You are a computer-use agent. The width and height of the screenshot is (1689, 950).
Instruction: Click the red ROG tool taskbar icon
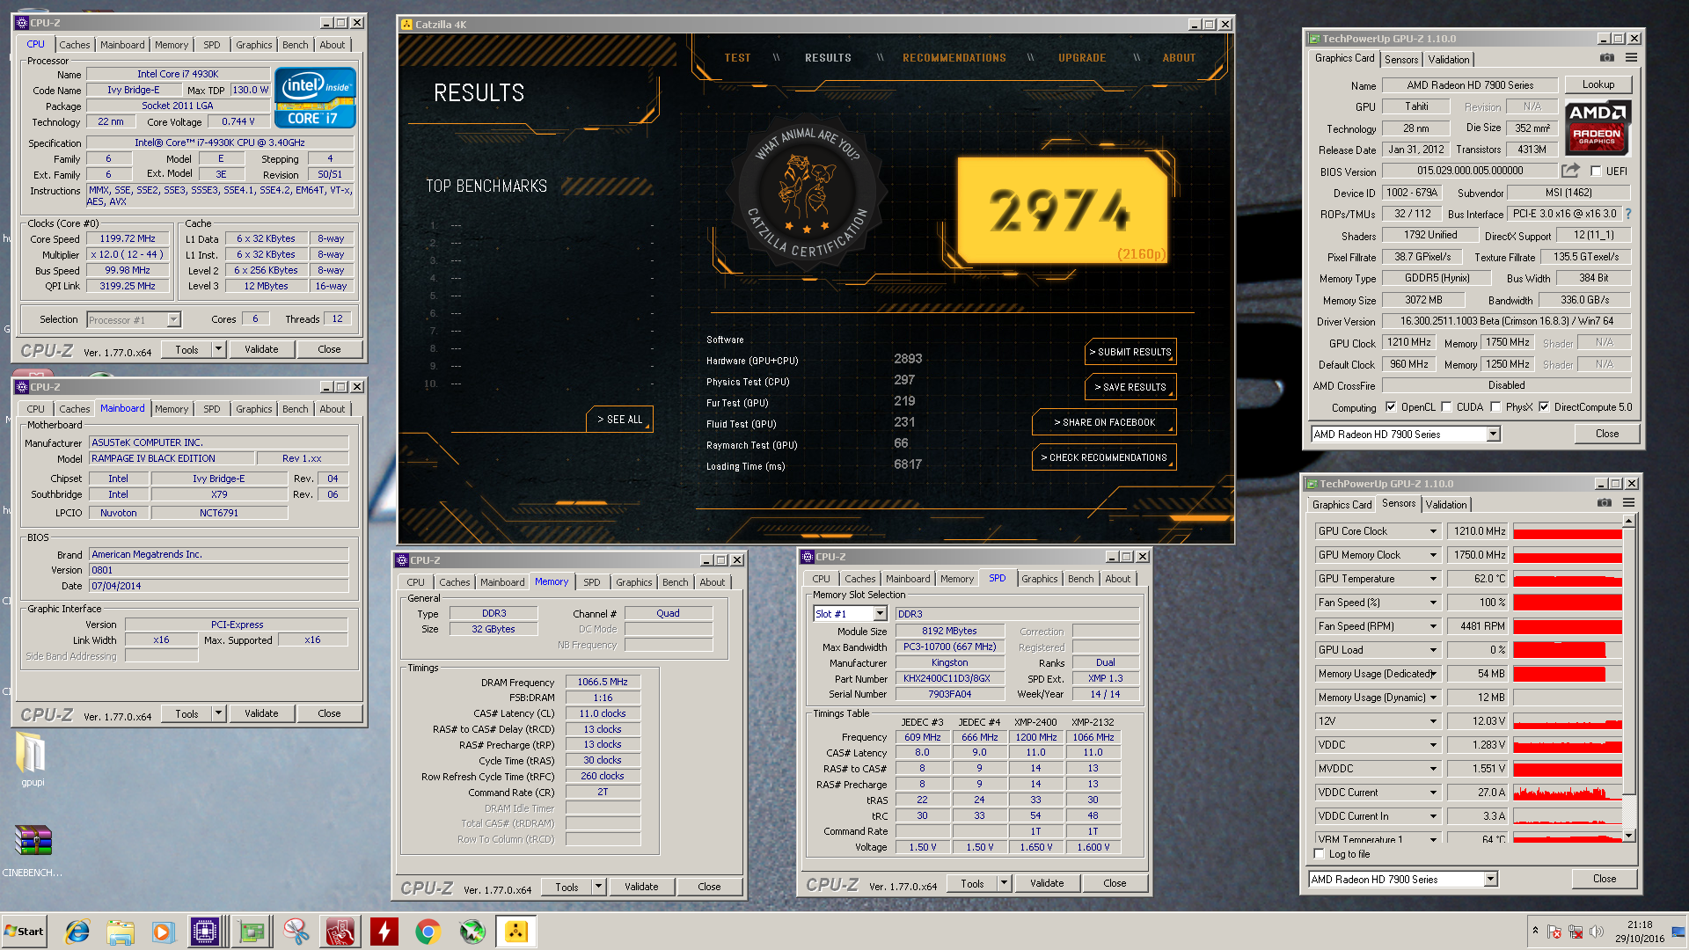(x=340, y=932)
